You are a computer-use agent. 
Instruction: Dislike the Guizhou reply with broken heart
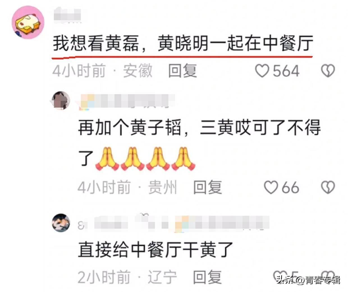(328, 187)
